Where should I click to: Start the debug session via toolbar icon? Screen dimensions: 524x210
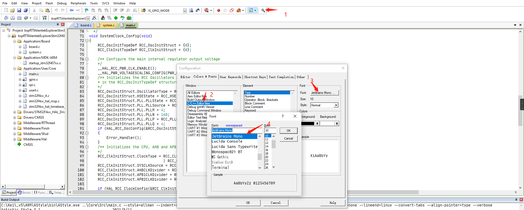(207, 10)
